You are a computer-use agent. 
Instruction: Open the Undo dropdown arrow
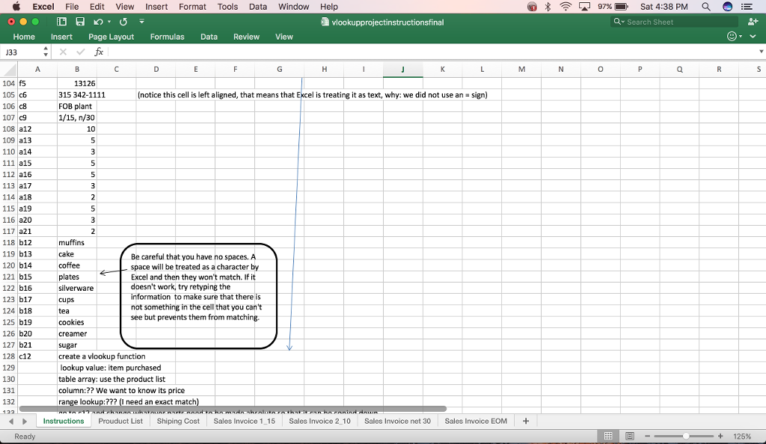[x=109, y=22]
